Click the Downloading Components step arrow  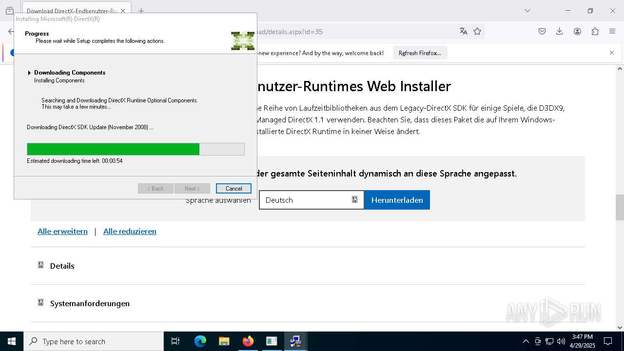(x=29, y=73)
